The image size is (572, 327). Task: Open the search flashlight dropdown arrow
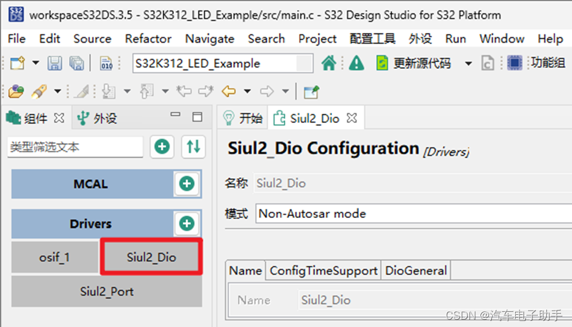tap(57, 91)
